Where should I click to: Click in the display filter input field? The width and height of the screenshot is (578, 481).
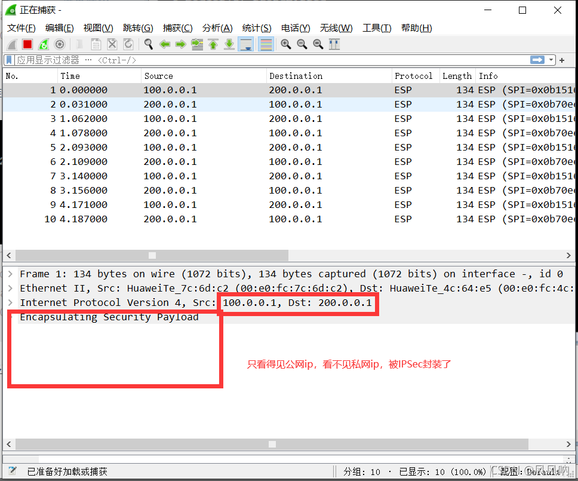[x=271, y=60]
